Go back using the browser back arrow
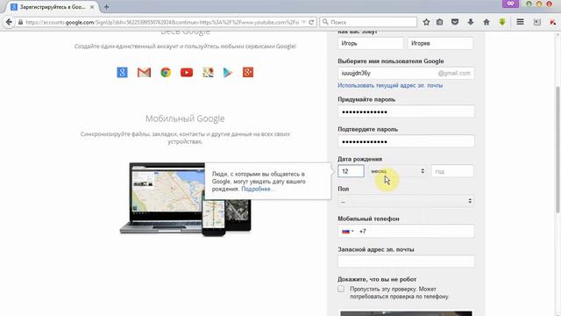 [9, 22]
